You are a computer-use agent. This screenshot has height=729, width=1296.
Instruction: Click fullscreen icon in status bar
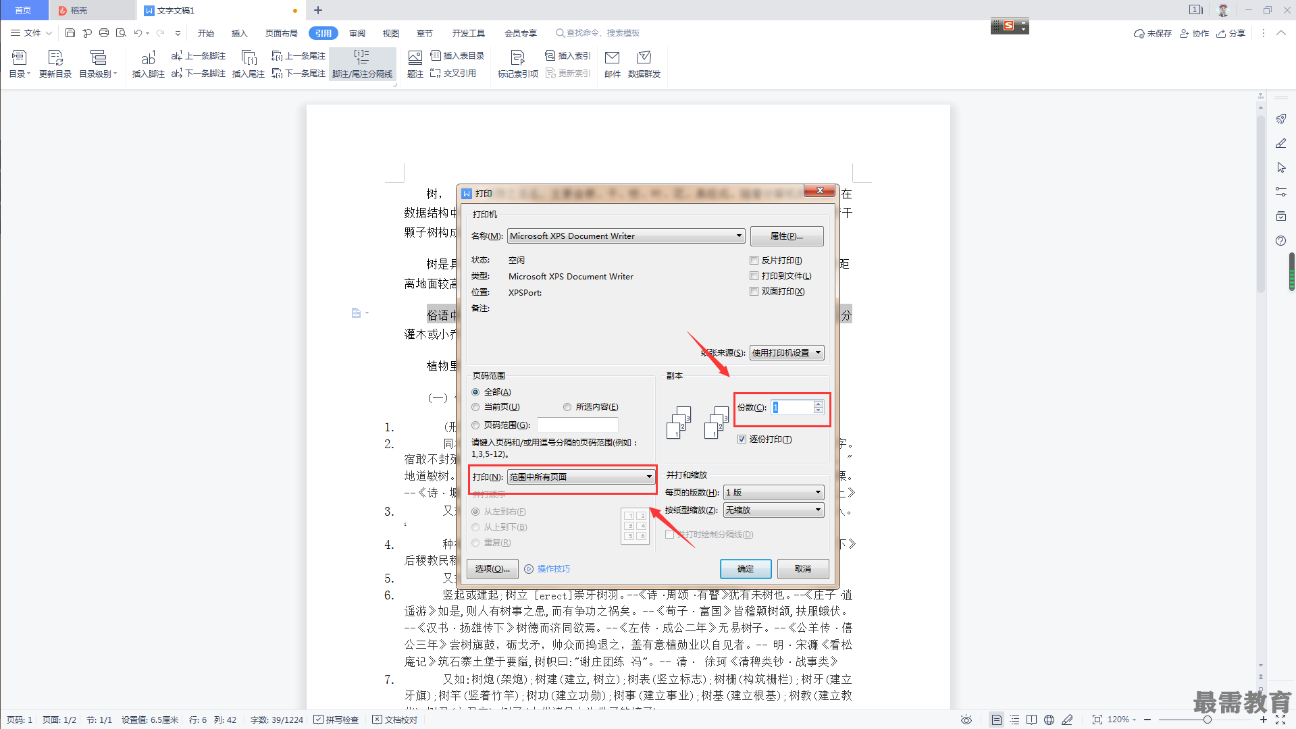click(1280, 720)
